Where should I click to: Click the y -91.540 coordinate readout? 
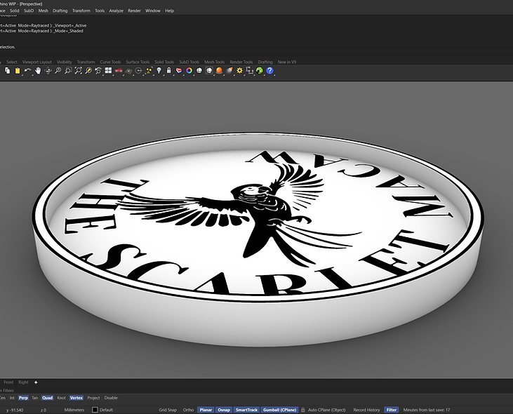15,410
